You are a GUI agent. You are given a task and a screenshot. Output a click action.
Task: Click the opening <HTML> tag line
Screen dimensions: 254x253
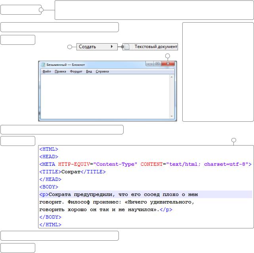(x=49, y=149)
